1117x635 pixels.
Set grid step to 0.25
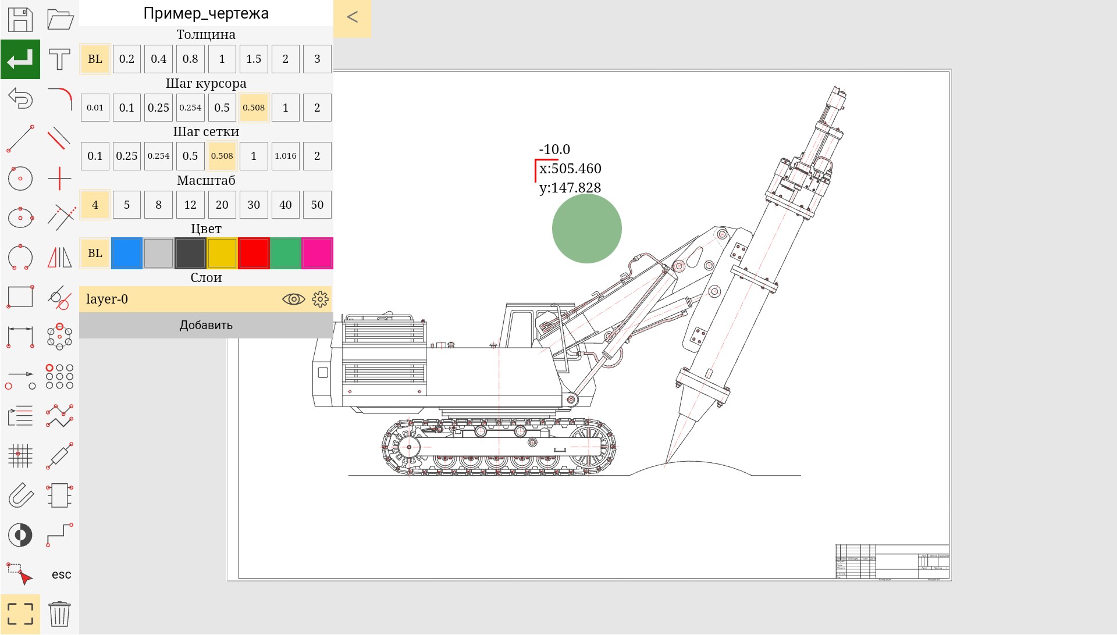(x=127, y=156)
